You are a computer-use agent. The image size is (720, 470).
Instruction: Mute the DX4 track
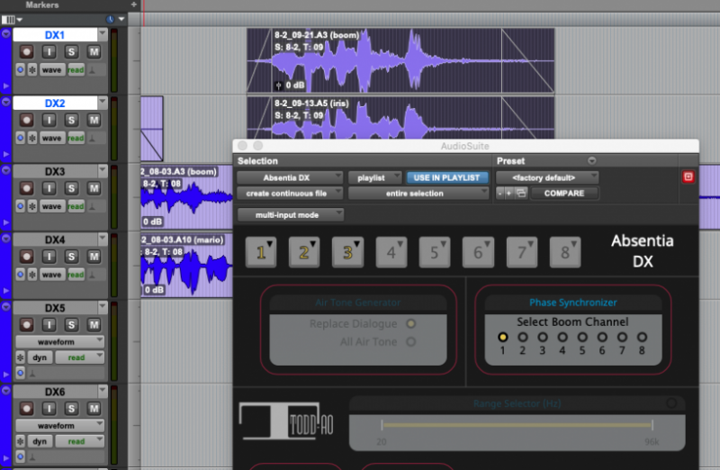(94, 257)
